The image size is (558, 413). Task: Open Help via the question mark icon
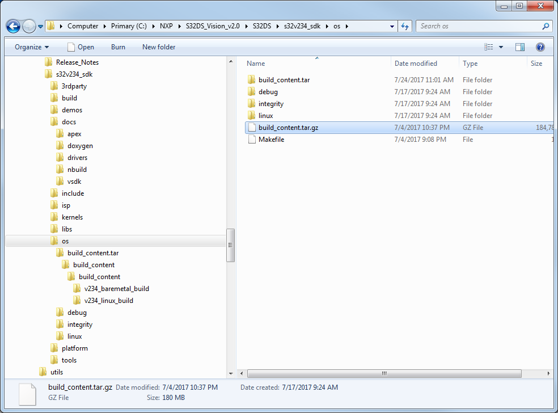(x=540, y=47)
